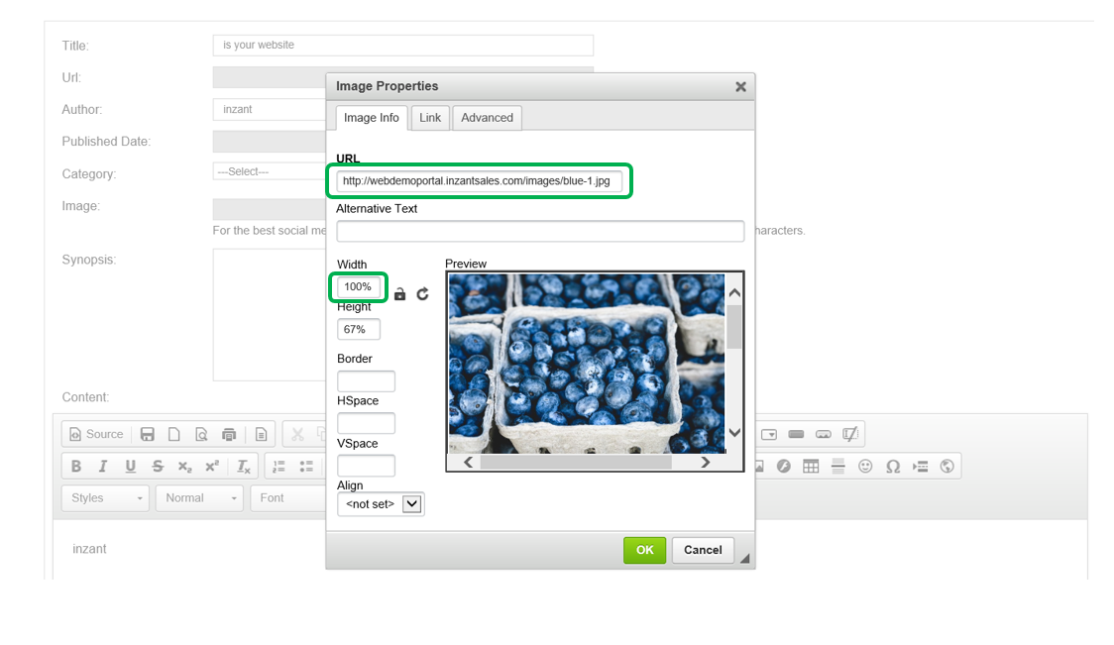Insert a numbered list
Viewport: 1114px width, 645px height.
[278, 466]
